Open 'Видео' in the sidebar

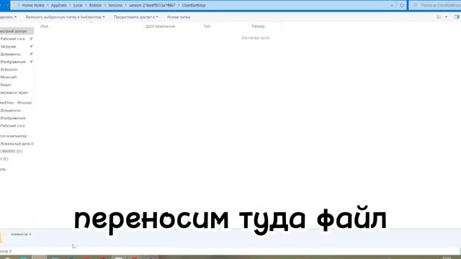click(6, 85)
